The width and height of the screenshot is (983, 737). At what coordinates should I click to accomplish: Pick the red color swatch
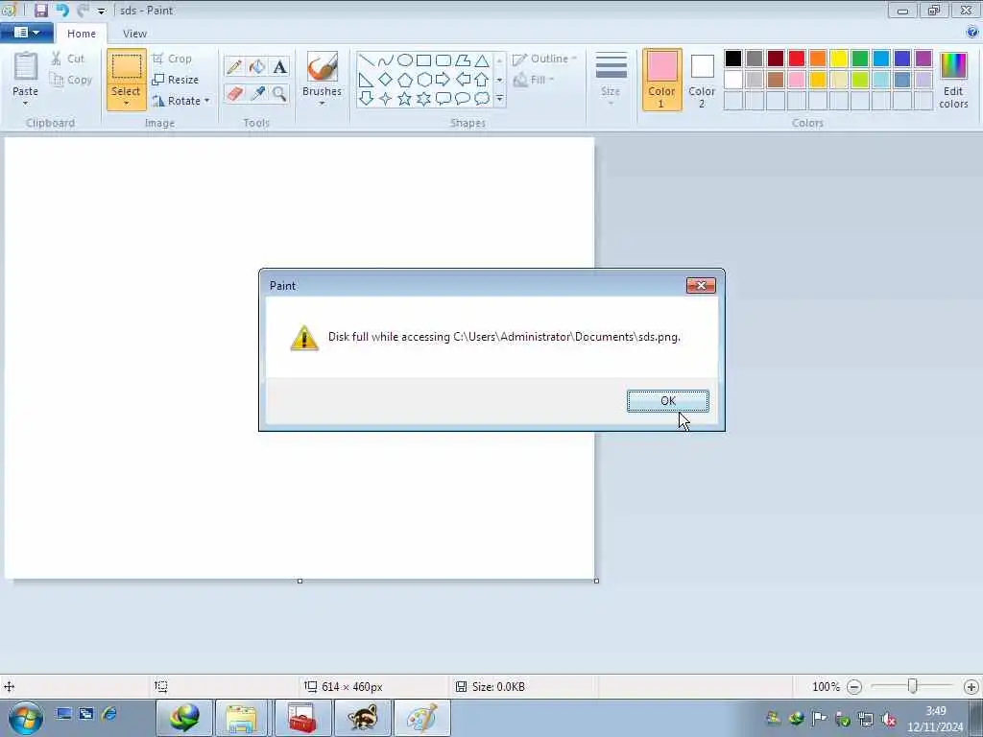796,59
